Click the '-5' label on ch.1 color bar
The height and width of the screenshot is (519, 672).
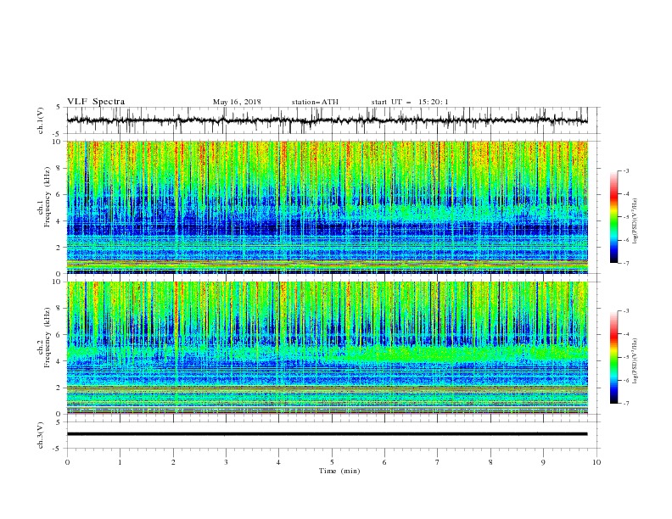(626, 217)
